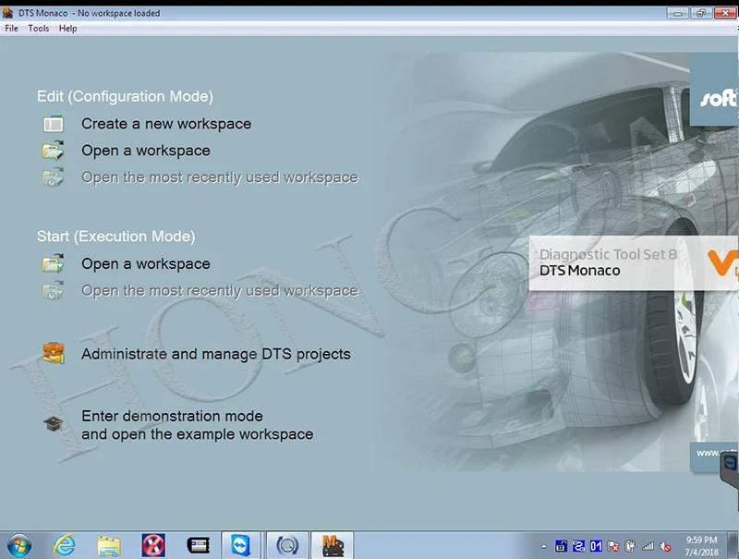Click the Windows Start orb
The image size is (739, 559).
(19, 545)
